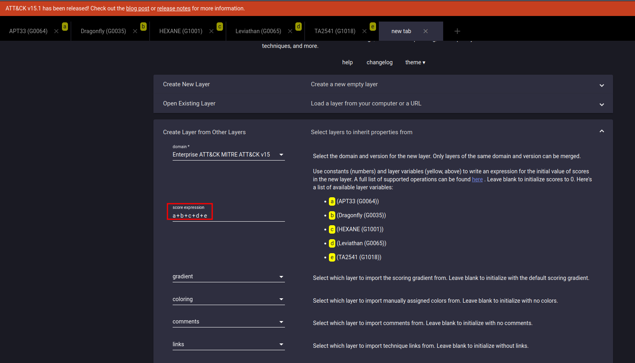Open the comments layer dropdown
This screenshot has height=363, width=635.
[x=228, y=322]
